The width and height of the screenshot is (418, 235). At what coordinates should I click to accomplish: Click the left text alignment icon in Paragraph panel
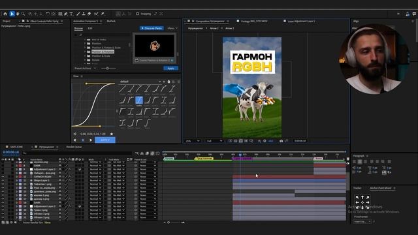point(355,162)
